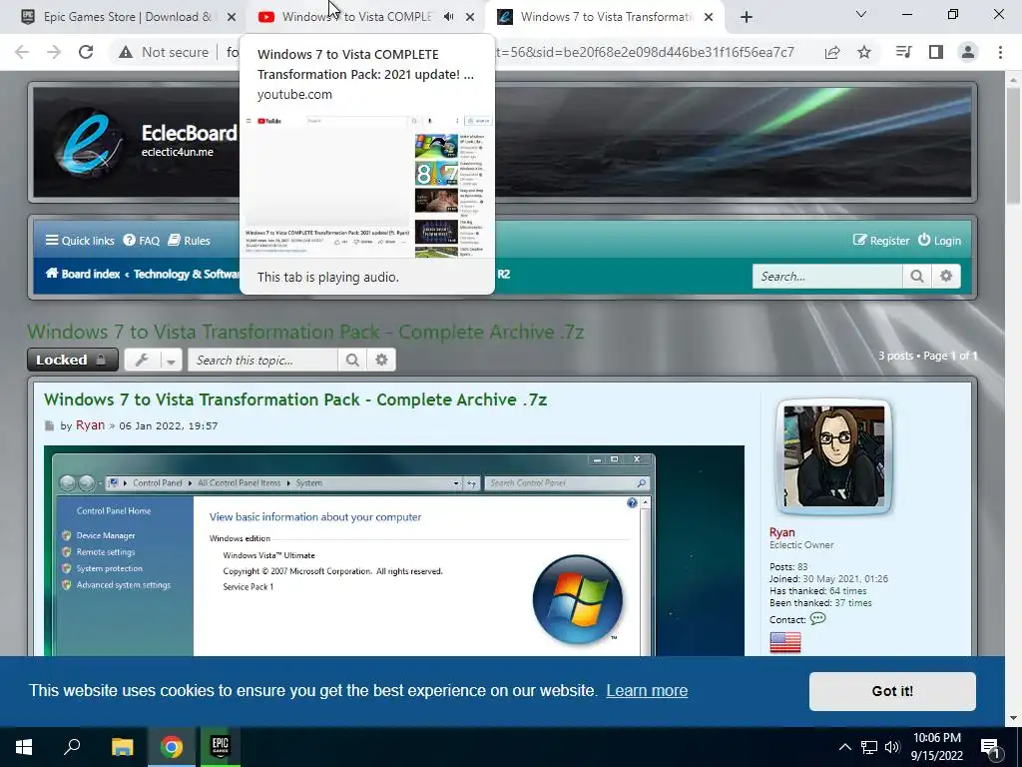Open the Contact Ryan speech bubble icon
This screenshot has width=1022, height=767.
[x=817, y=619]
